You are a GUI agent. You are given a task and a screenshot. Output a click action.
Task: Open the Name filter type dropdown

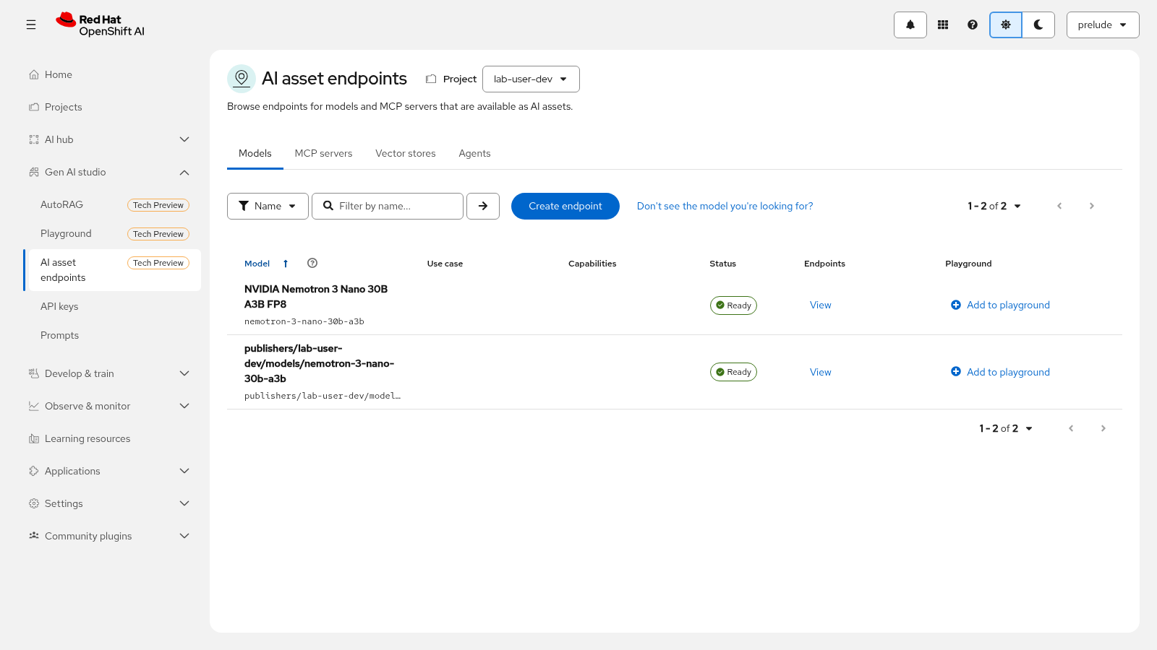pos(268,206)
